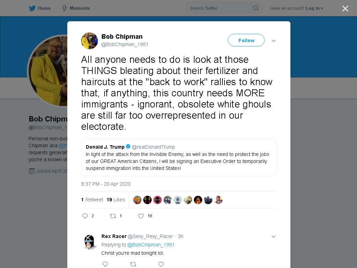The image size is (357, 268).
Task: Retweet Rex Racer's reply
Action: coord(133,264)
